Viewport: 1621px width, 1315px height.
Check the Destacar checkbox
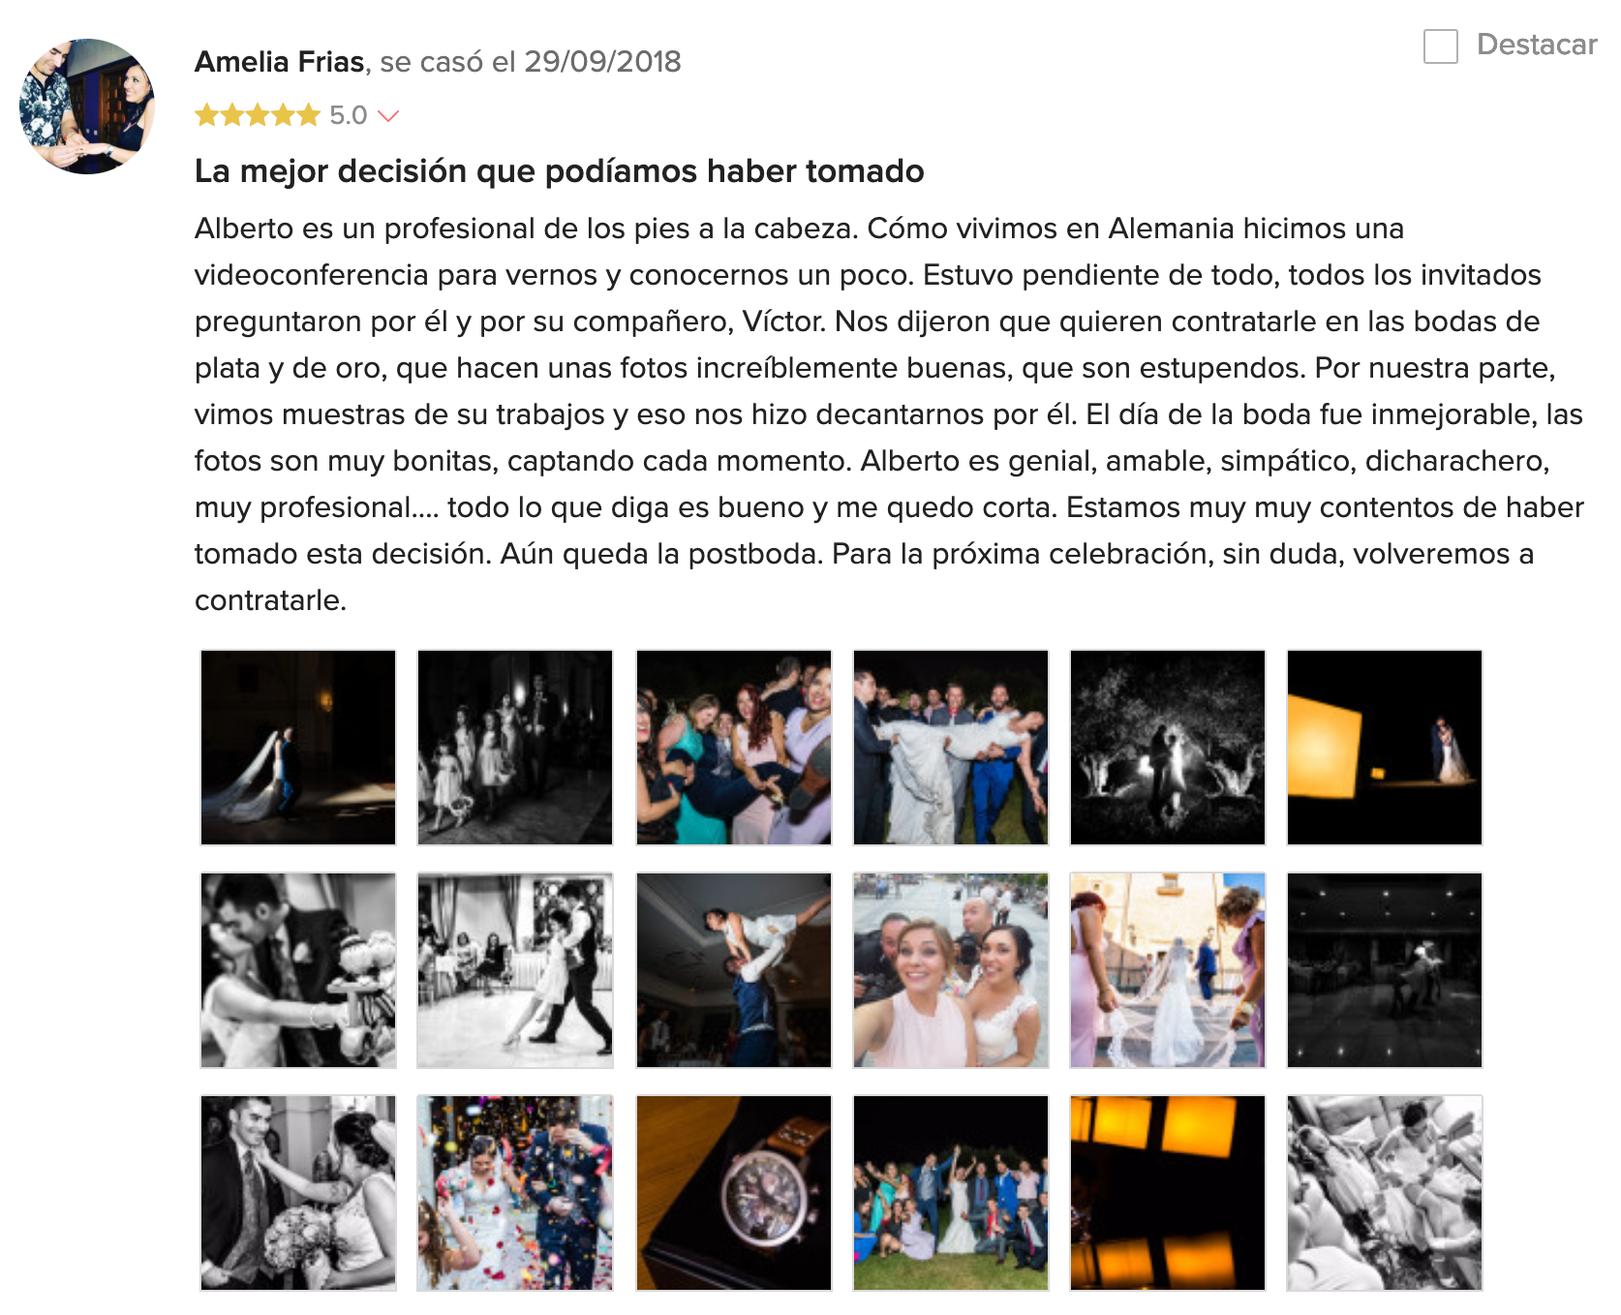(x=1440, y=46)
